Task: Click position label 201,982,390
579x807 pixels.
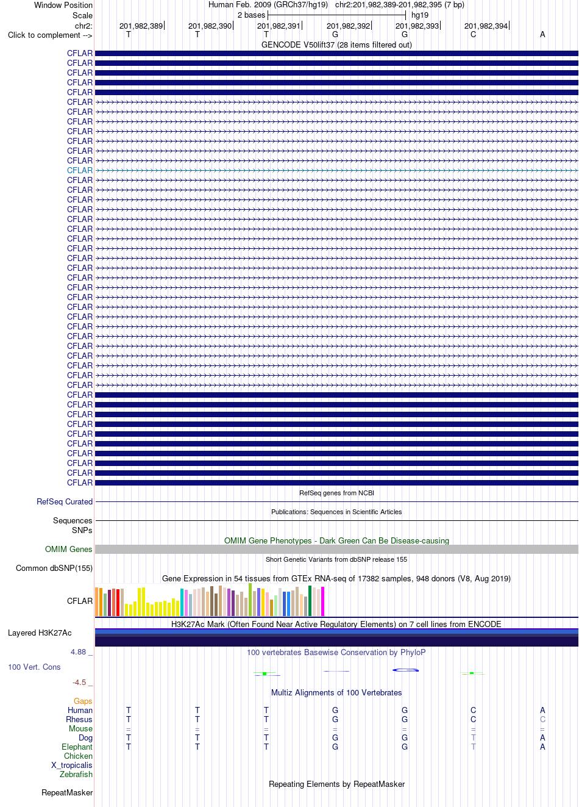Action: [x=210, y=26]
